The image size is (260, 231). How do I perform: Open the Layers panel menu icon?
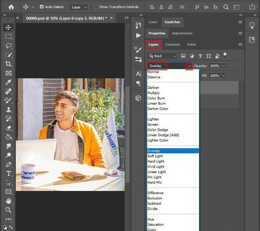[x=240, y=44]
